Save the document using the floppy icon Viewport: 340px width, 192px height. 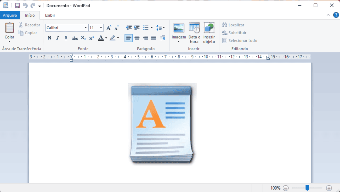click(17, 6)
